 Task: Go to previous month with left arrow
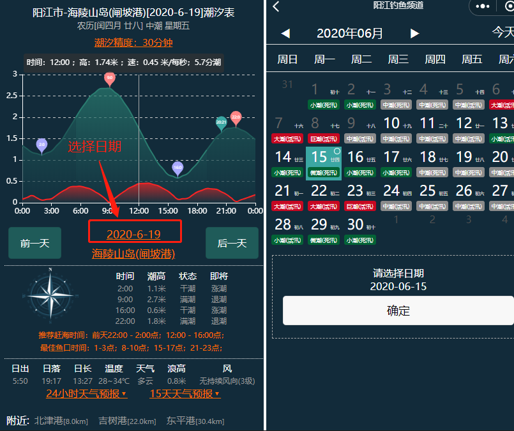[x=285, y=33]
